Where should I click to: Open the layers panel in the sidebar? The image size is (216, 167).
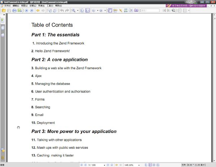click(x=3, y=35)
